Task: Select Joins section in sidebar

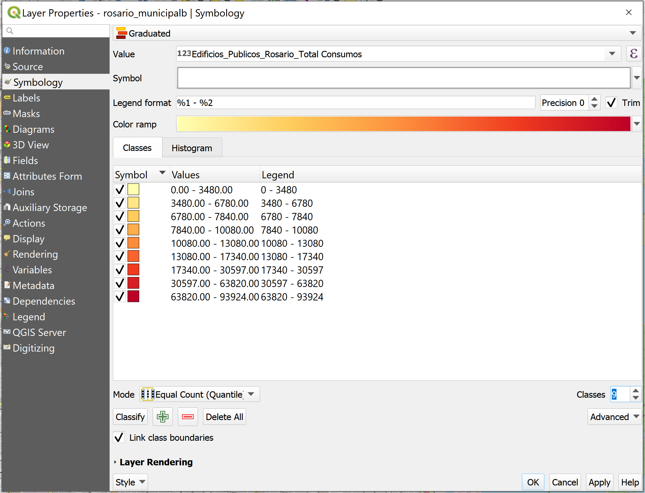Action: pyautogui.click(x=23, y=192)
